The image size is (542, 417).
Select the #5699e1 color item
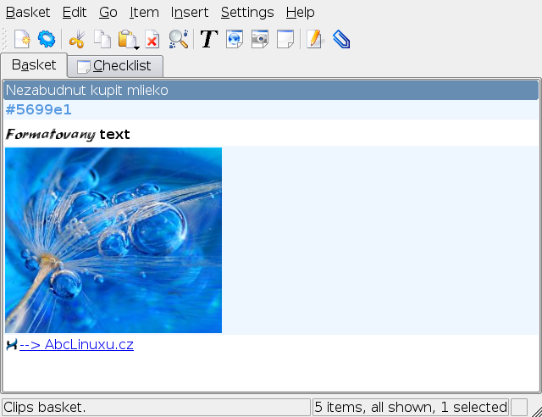[39, 109]
